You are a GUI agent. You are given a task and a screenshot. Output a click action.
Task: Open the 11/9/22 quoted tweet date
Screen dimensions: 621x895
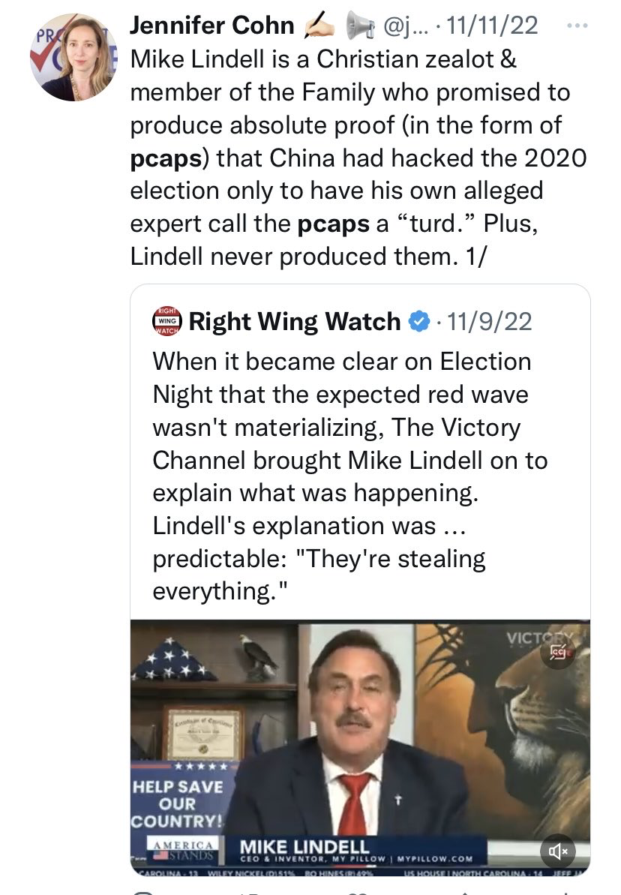489,321
